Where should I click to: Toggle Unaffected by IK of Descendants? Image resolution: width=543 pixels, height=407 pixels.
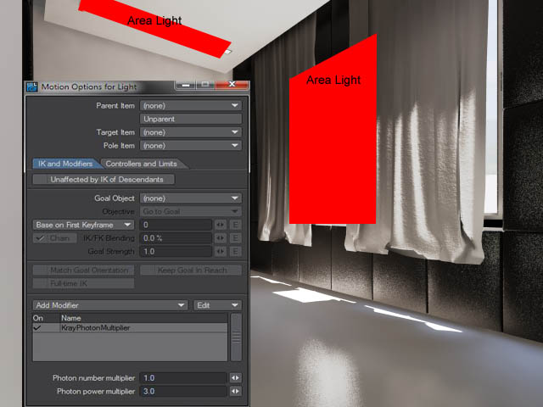(104, 180)
